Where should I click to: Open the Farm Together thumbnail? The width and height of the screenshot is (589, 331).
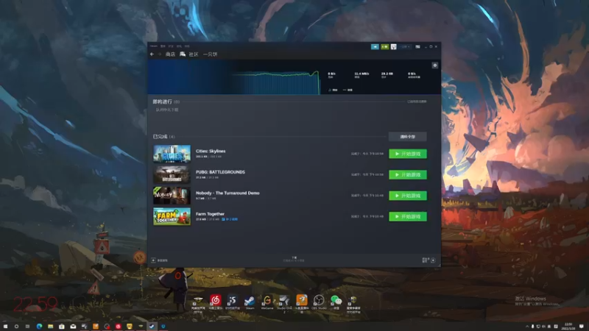coord(172,216)
